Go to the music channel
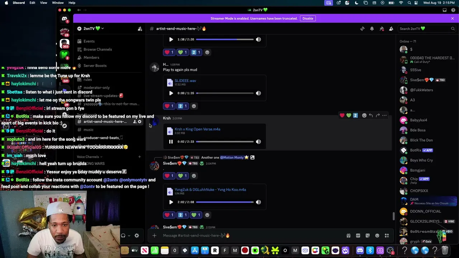This screenshot has width=459, height=258. coord(88,130)
